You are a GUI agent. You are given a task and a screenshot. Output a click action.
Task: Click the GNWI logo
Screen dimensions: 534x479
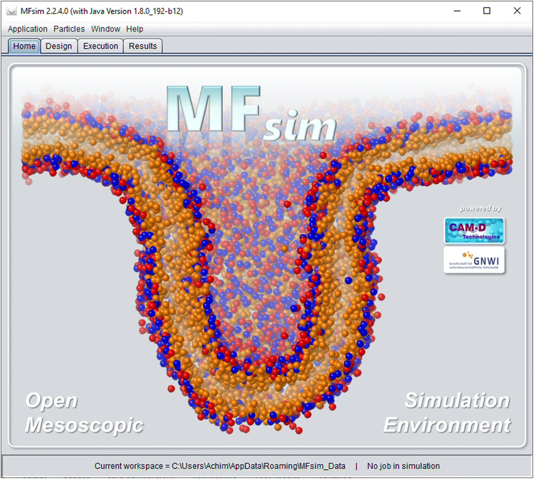474,260
